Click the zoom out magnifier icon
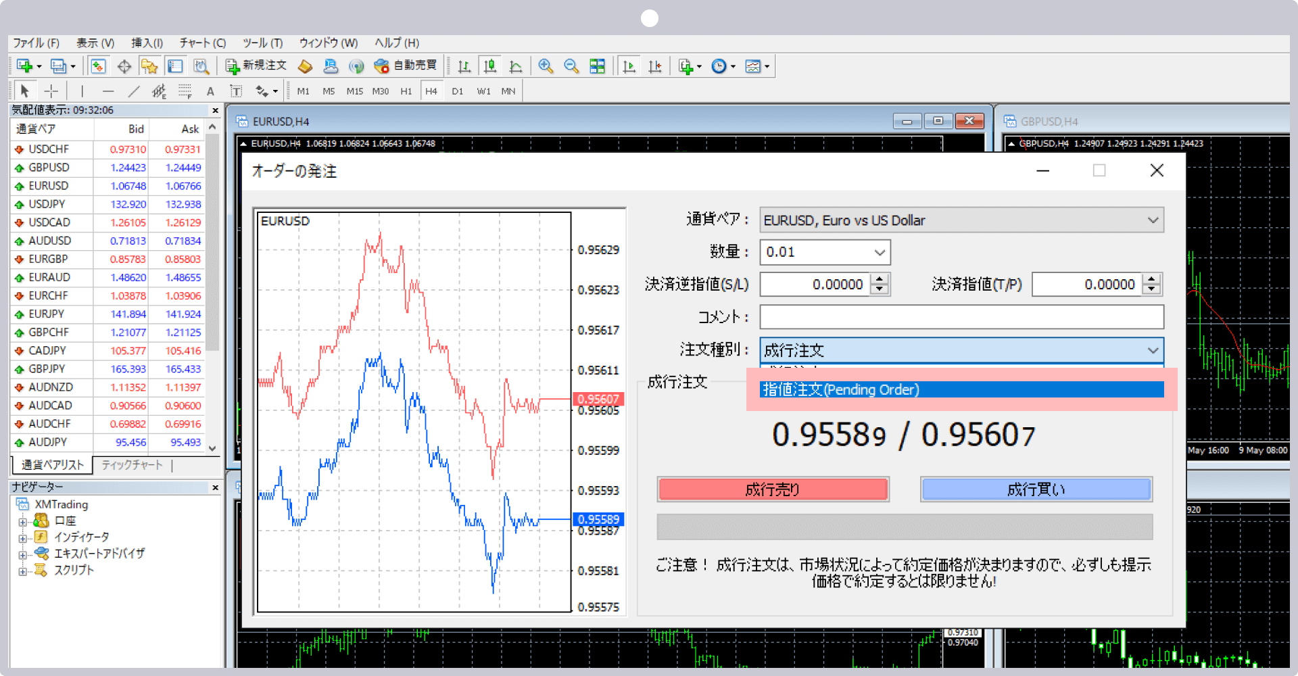Screen dimensions: 1298x676 point(571,66)
